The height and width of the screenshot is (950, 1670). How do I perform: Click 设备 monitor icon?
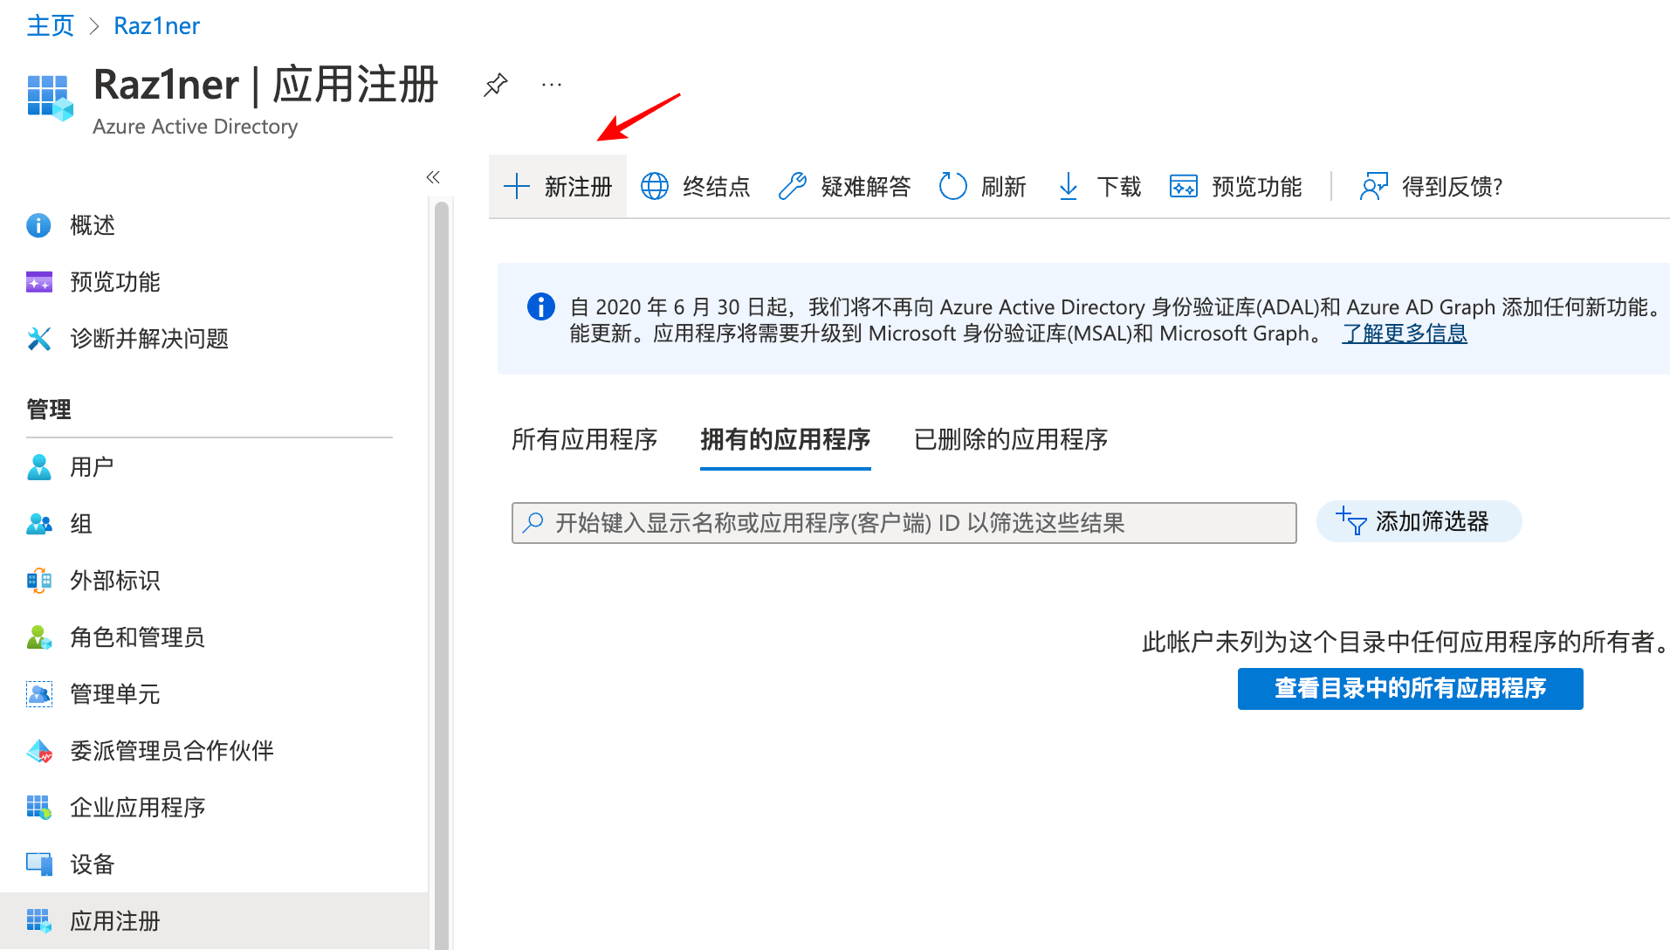(38, 864)
